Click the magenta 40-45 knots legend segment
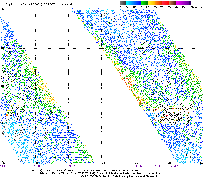The image size is (203, 178). coord(180,3)
